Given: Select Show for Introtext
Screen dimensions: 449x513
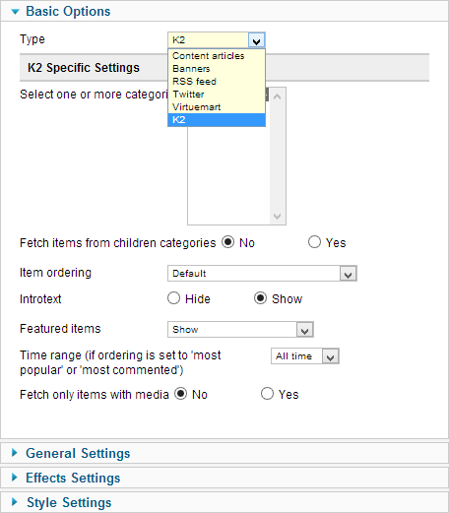Looking at the screenshot, I should pyautogui.click(x=260, y=298).
